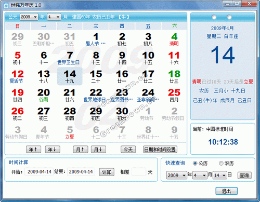Select April 10 十五
This screenshot has height=202, width=260.
pyautogui.click(x=148, y=58)
